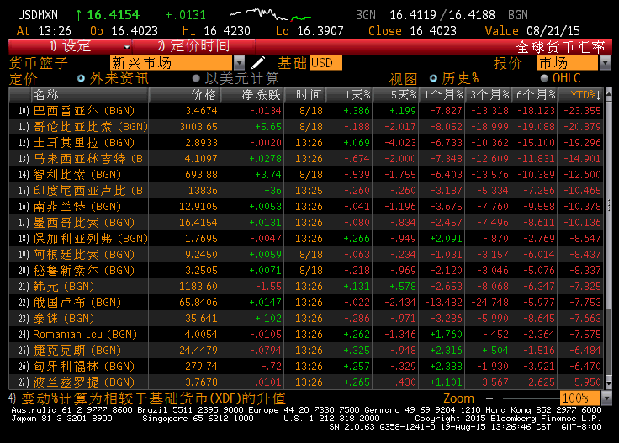This screenshot has height=443, width=619.
Task: Open the 设定 menu
Action: [x=71, y=46]
